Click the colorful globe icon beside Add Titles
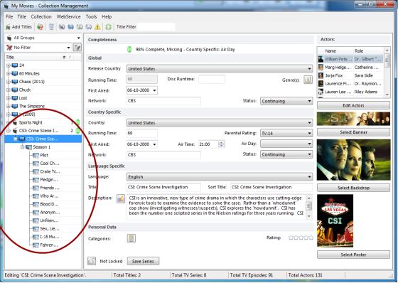The image size is (398, 283). coord(40,27)
